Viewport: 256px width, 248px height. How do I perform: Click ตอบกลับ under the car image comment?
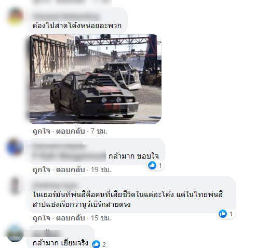pyautogui.click(x=71, y=131)
